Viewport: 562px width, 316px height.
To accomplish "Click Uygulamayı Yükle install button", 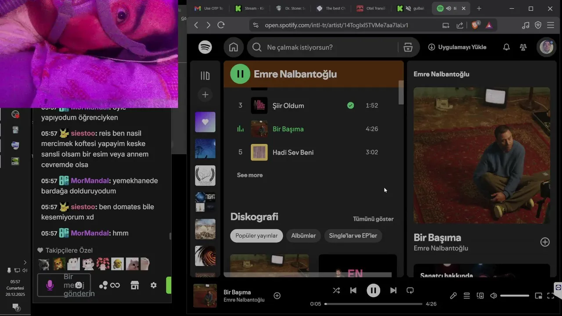I will pos(457,47).
